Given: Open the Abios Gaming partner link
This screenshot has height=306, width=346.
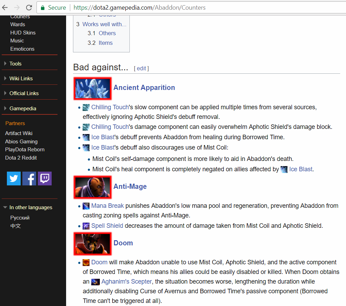Looking at the screenshot, I should coord(21,142).
